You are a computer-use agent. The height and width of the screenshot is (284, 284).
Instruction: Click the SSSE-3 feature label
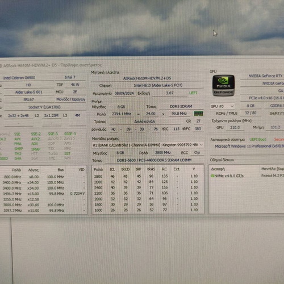point(70,134)
